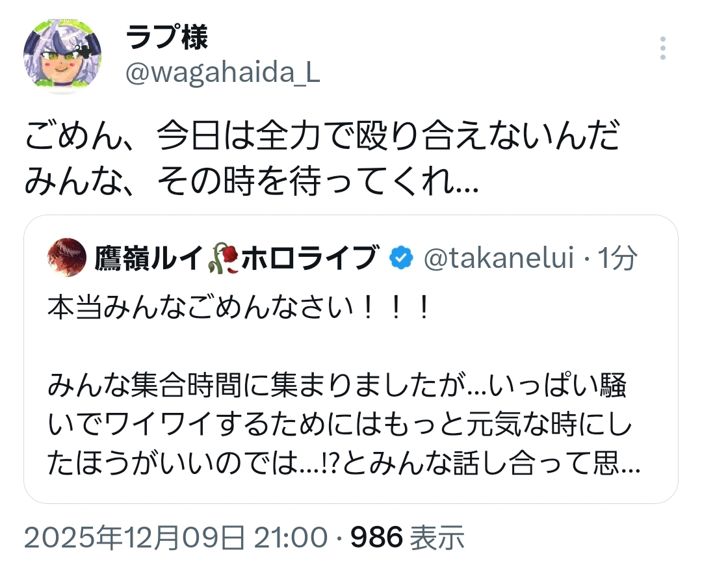Click the blue verified badge

(x=400, y=259)
